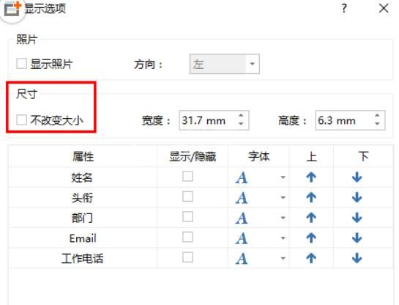Viewport: 399px width, 305px height.
Task: Move the 头衔 row down
Action: click(x=357, y=197)
